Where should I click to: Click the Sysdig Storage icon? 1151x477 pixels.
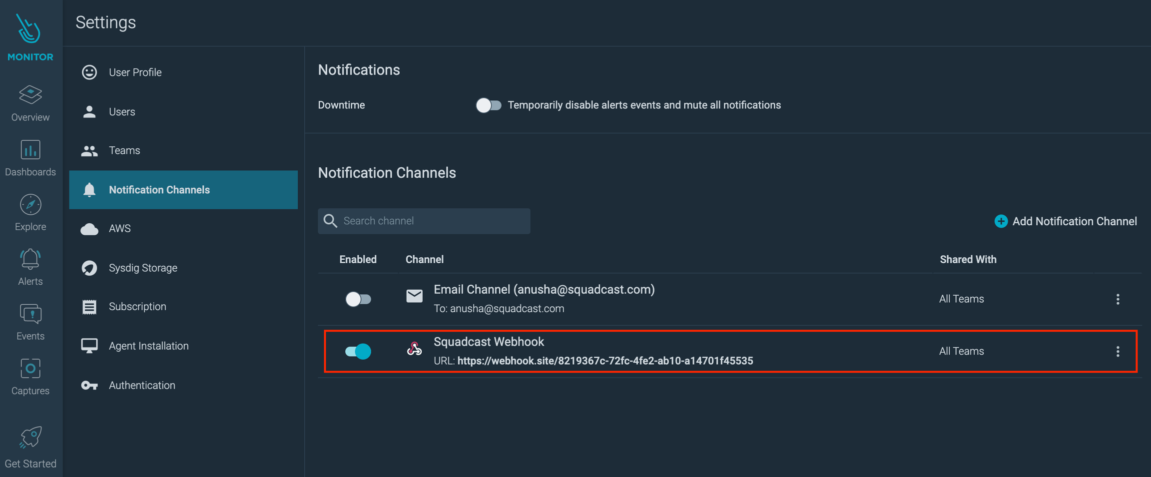pyautogui.click(x=89, y=268)
